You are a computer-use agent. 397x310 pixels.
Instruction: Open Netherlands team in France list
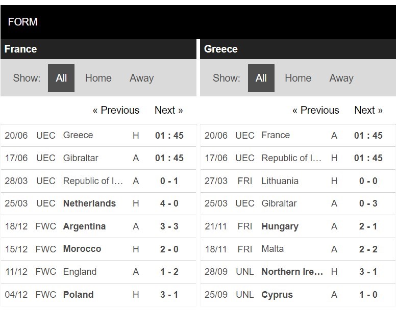pos(89,203)
